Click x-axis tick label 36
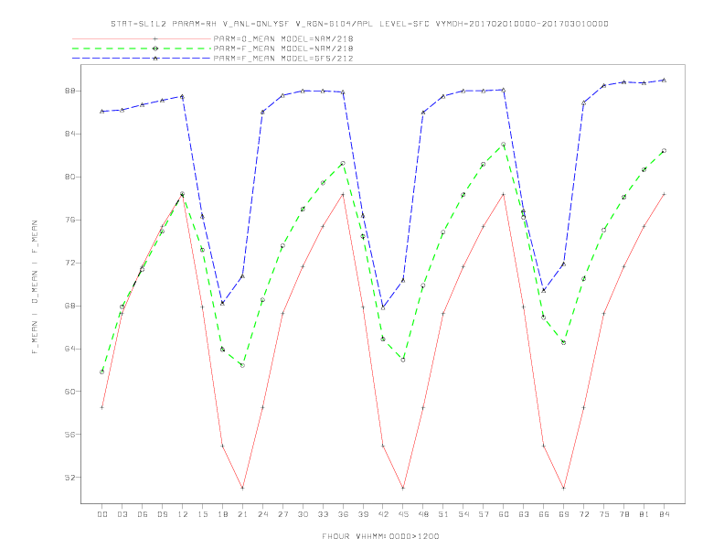Viewport: 724px width, 560px height. [x=343, y=514]
